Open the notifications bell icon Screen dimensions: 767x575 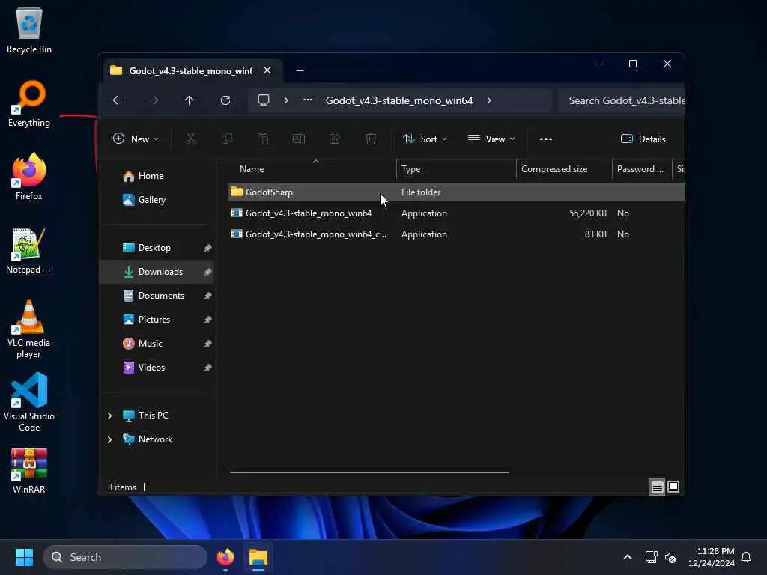point(747,557)
